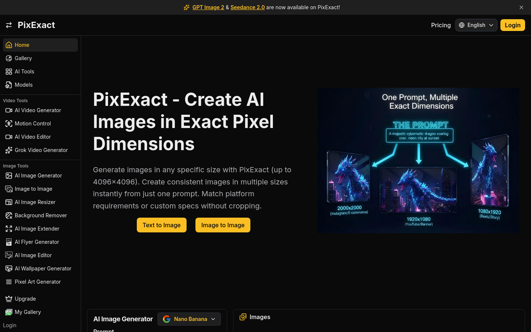Click the AI Image Editor icon
Screen dimensions: 531x332
tap(9, 255)
